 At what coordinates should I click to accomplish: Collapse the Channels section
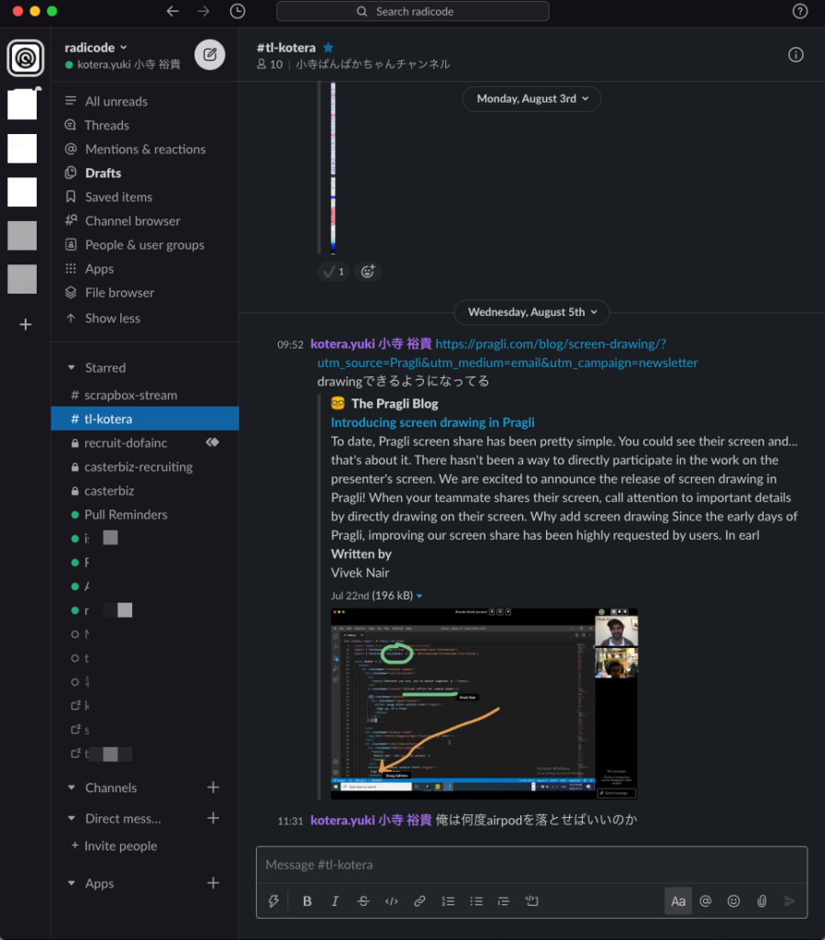coord(72,788)
